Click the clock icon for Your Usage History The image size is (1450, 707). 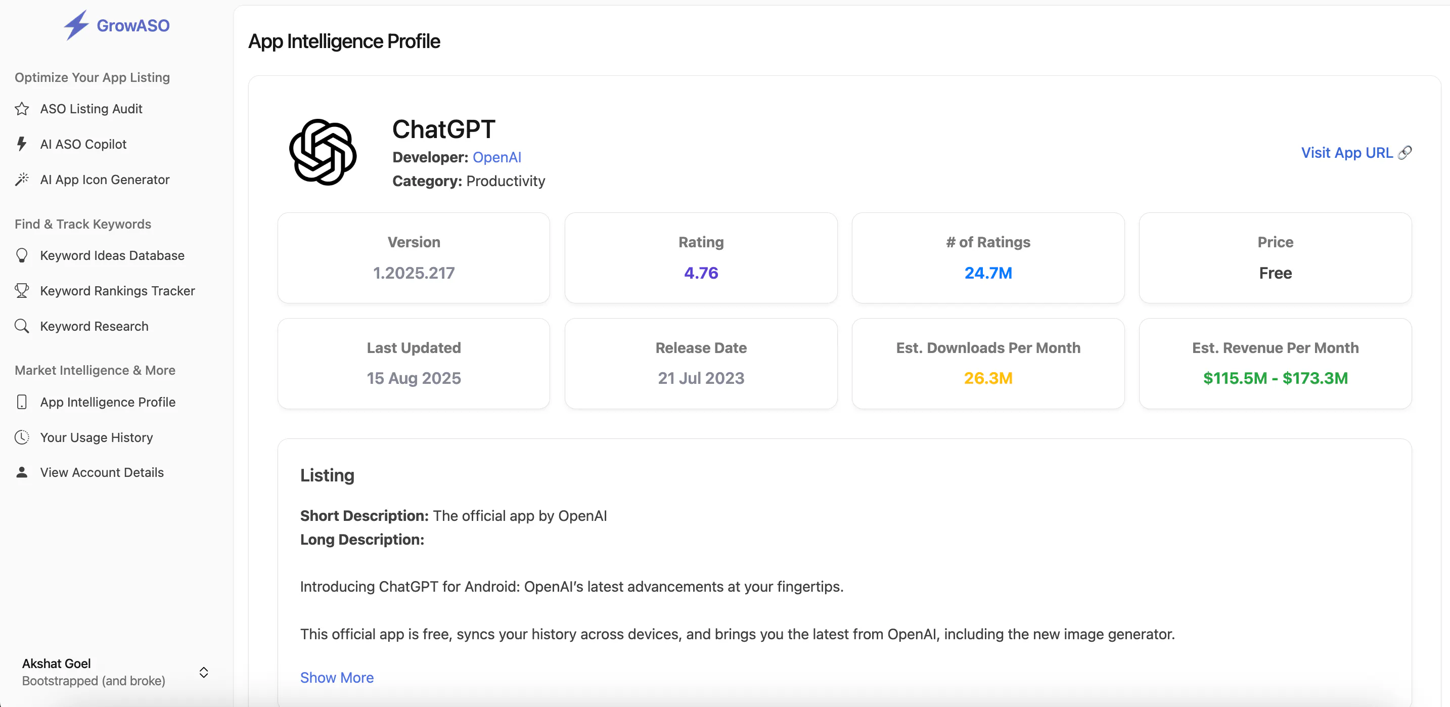pos(22,437)
